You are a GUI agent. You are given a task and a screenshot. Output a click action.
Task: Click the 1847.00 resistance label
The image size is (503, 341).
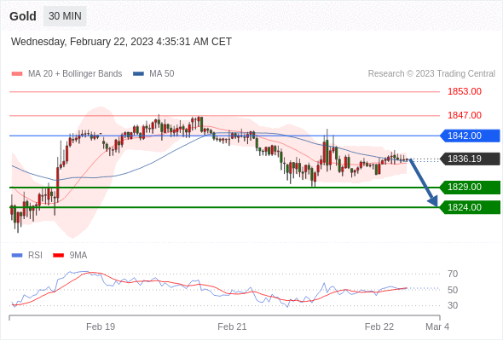[x=465, y=115]
